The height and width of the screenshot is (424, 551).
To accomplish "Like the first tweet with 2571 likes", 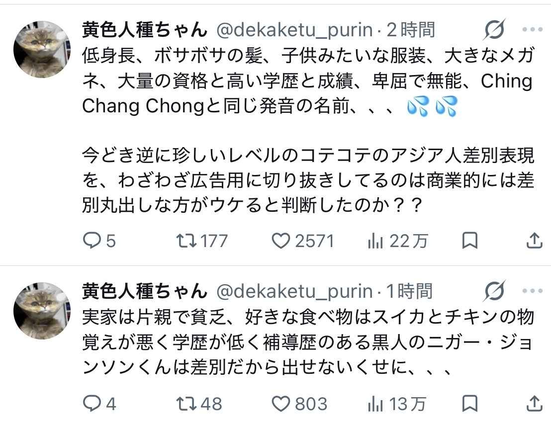I will pyautogui.click(x=281, y=241).
